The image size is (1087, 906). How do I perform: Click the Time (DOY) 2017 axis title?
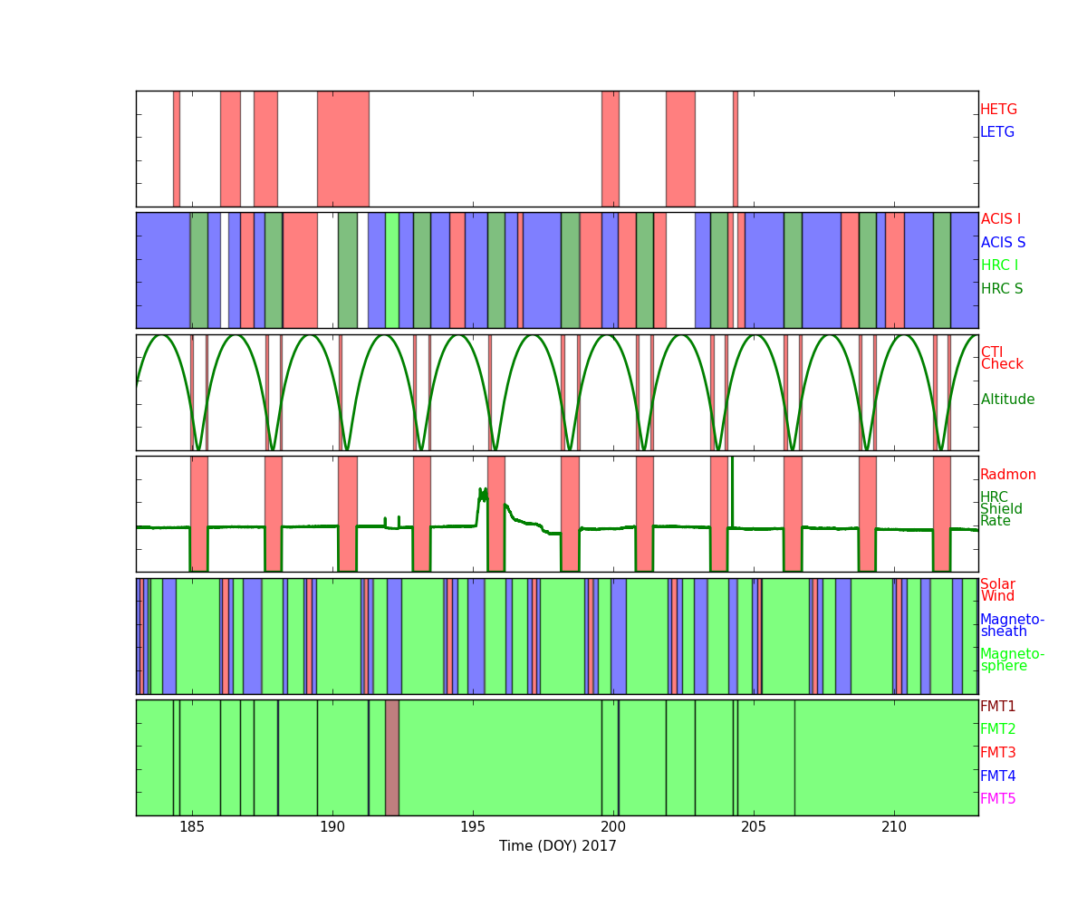(557, 846)
